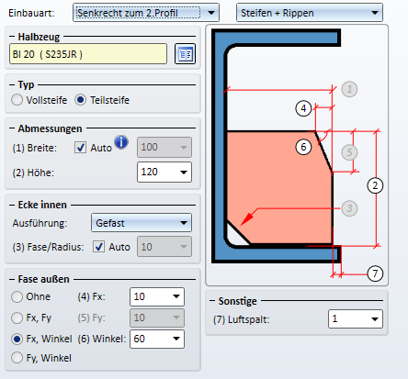The height and width of the screenshot is (379, 408).
Task: Open the (1) Breite value dropdown
Action: tap(164, 147)
